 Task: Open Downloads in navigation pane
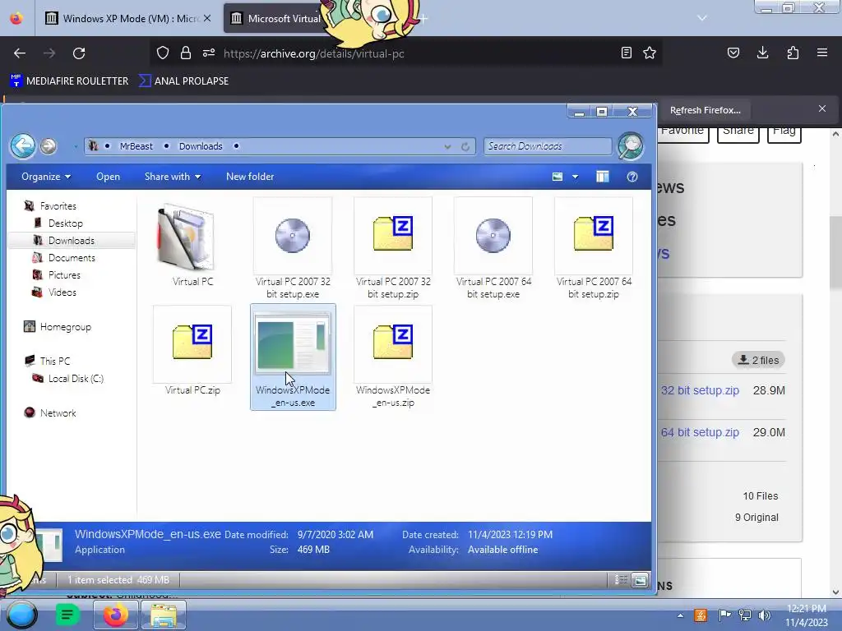[x=71, y=241]
